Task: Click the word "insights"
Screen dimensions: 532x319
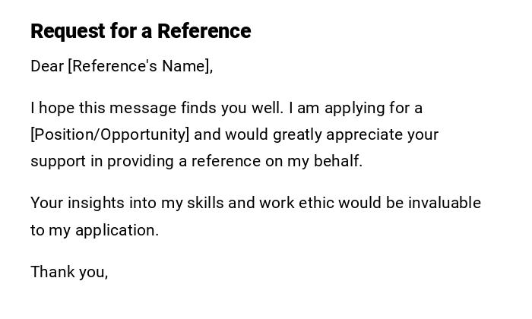Action: pos(94,203)
